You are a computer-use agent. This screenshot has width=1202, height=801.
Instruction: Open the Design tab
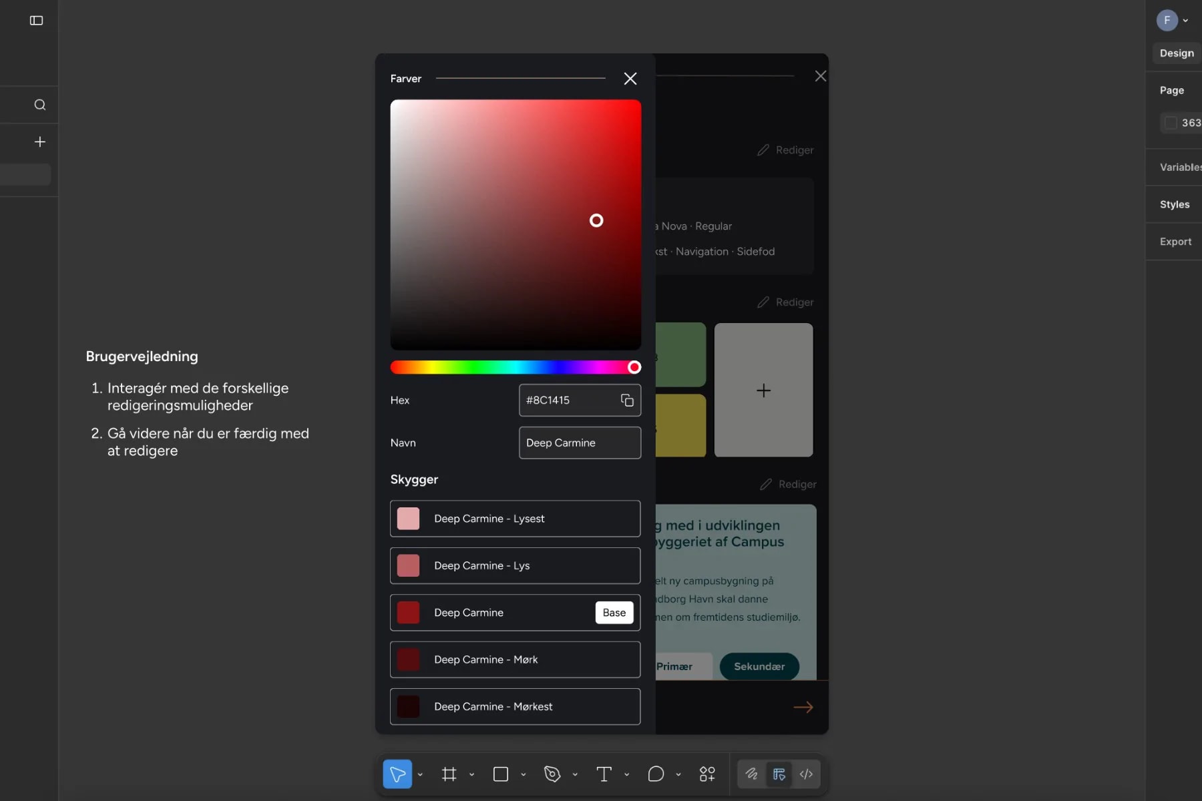coord(1177,53)
